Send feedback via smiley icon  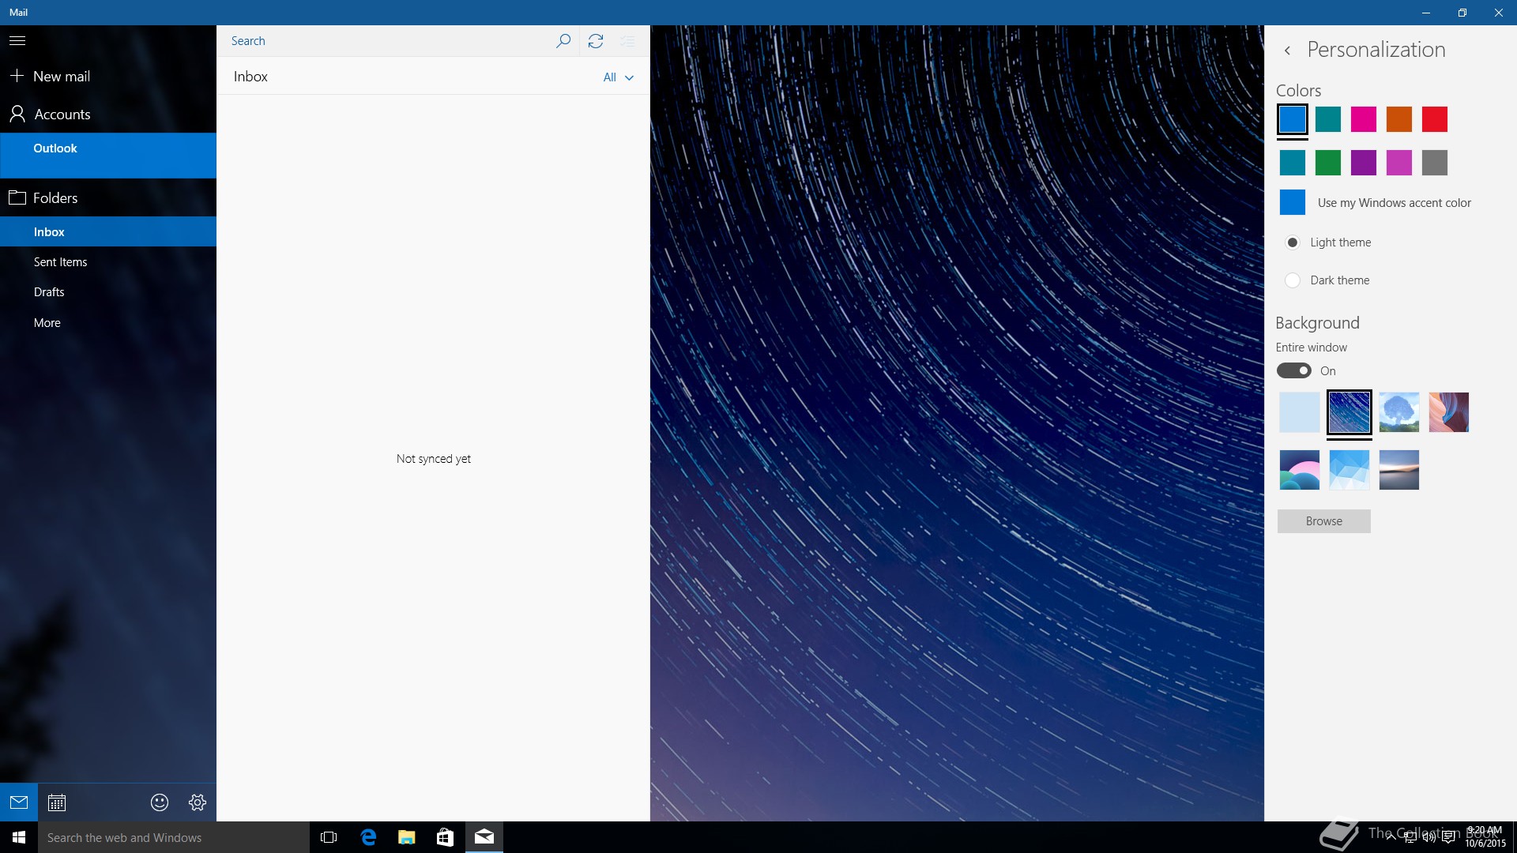[x=160, y=802]
